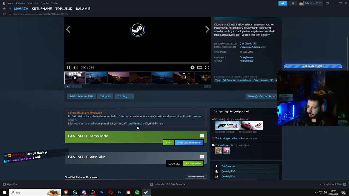Open the Oyunlar menu
The image size is (349, 196).
pos(45,3)
